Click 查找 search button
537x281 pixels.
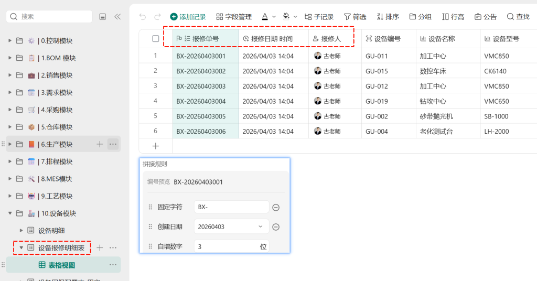(518, 17)
